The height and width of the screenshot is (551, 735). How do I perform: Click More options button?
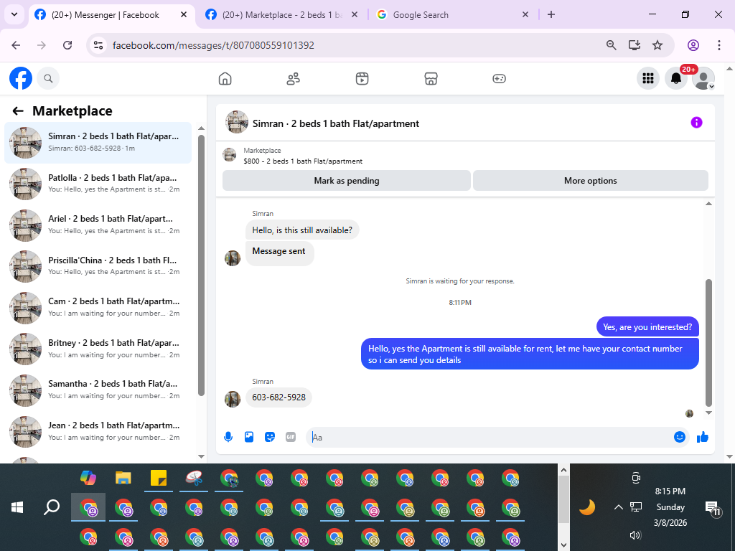point(590,181)
